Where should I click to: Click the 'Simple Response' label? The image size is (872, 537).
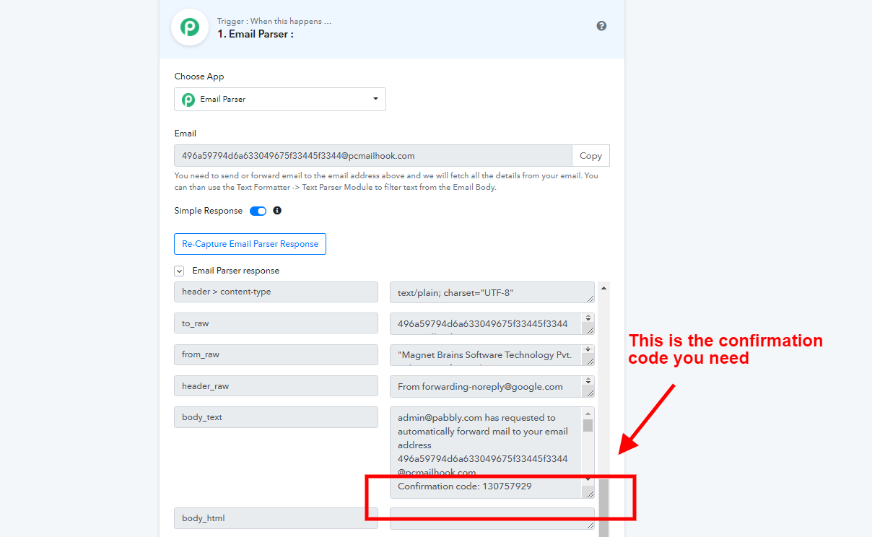point(209,211)
